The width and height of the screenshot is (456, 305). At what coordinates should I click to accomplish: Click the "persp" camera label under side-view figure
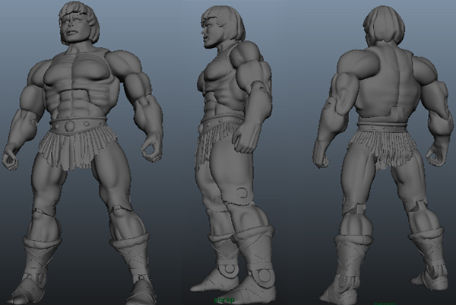[x=224, y=300]
